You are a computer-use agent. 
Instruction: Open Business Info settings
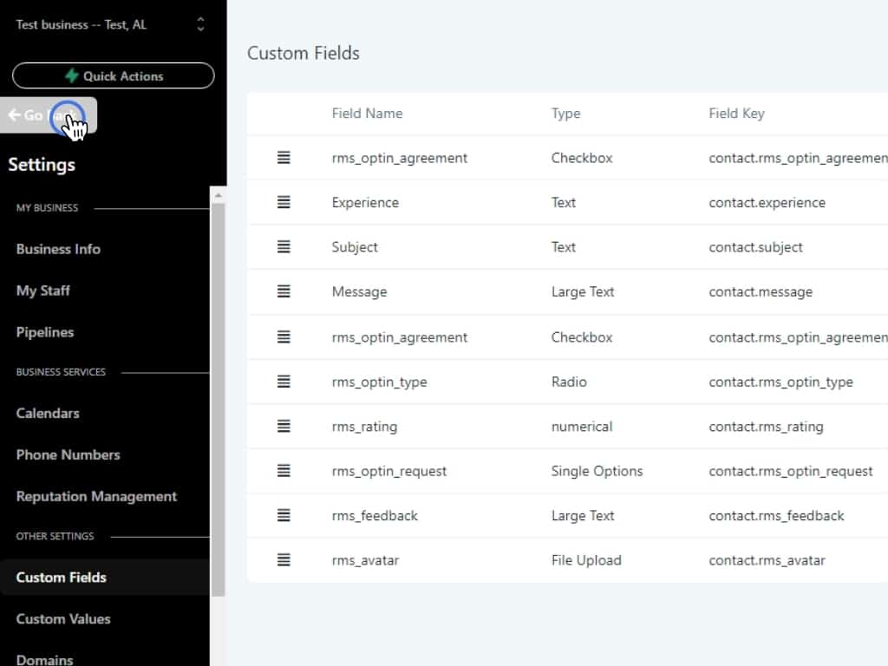(58, 249)
